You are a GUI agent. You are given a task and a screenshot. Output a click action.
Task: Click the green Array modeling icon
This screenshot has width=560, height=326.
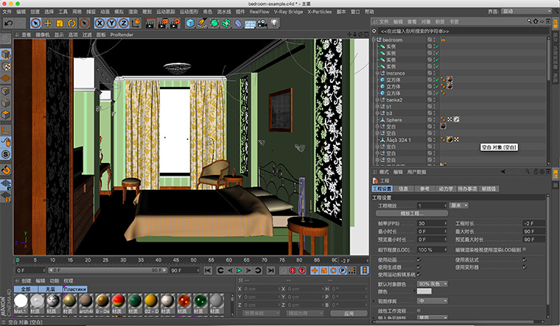click(x=226, y=24)
